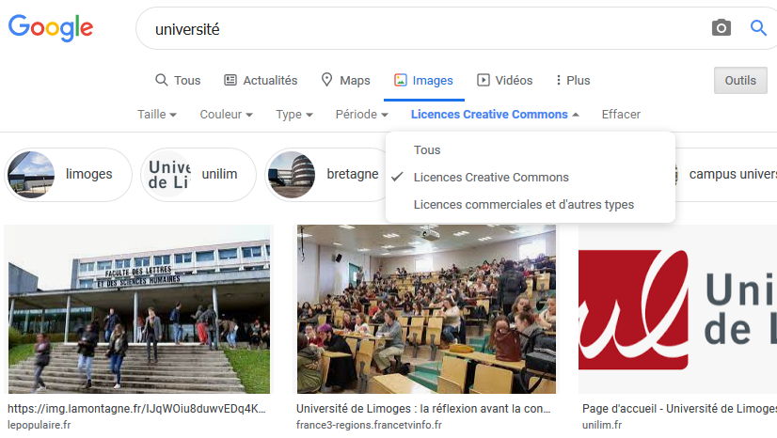777x438 pixels.
Task: Switch to the Vidéos tab
Action: coord(505,81)
